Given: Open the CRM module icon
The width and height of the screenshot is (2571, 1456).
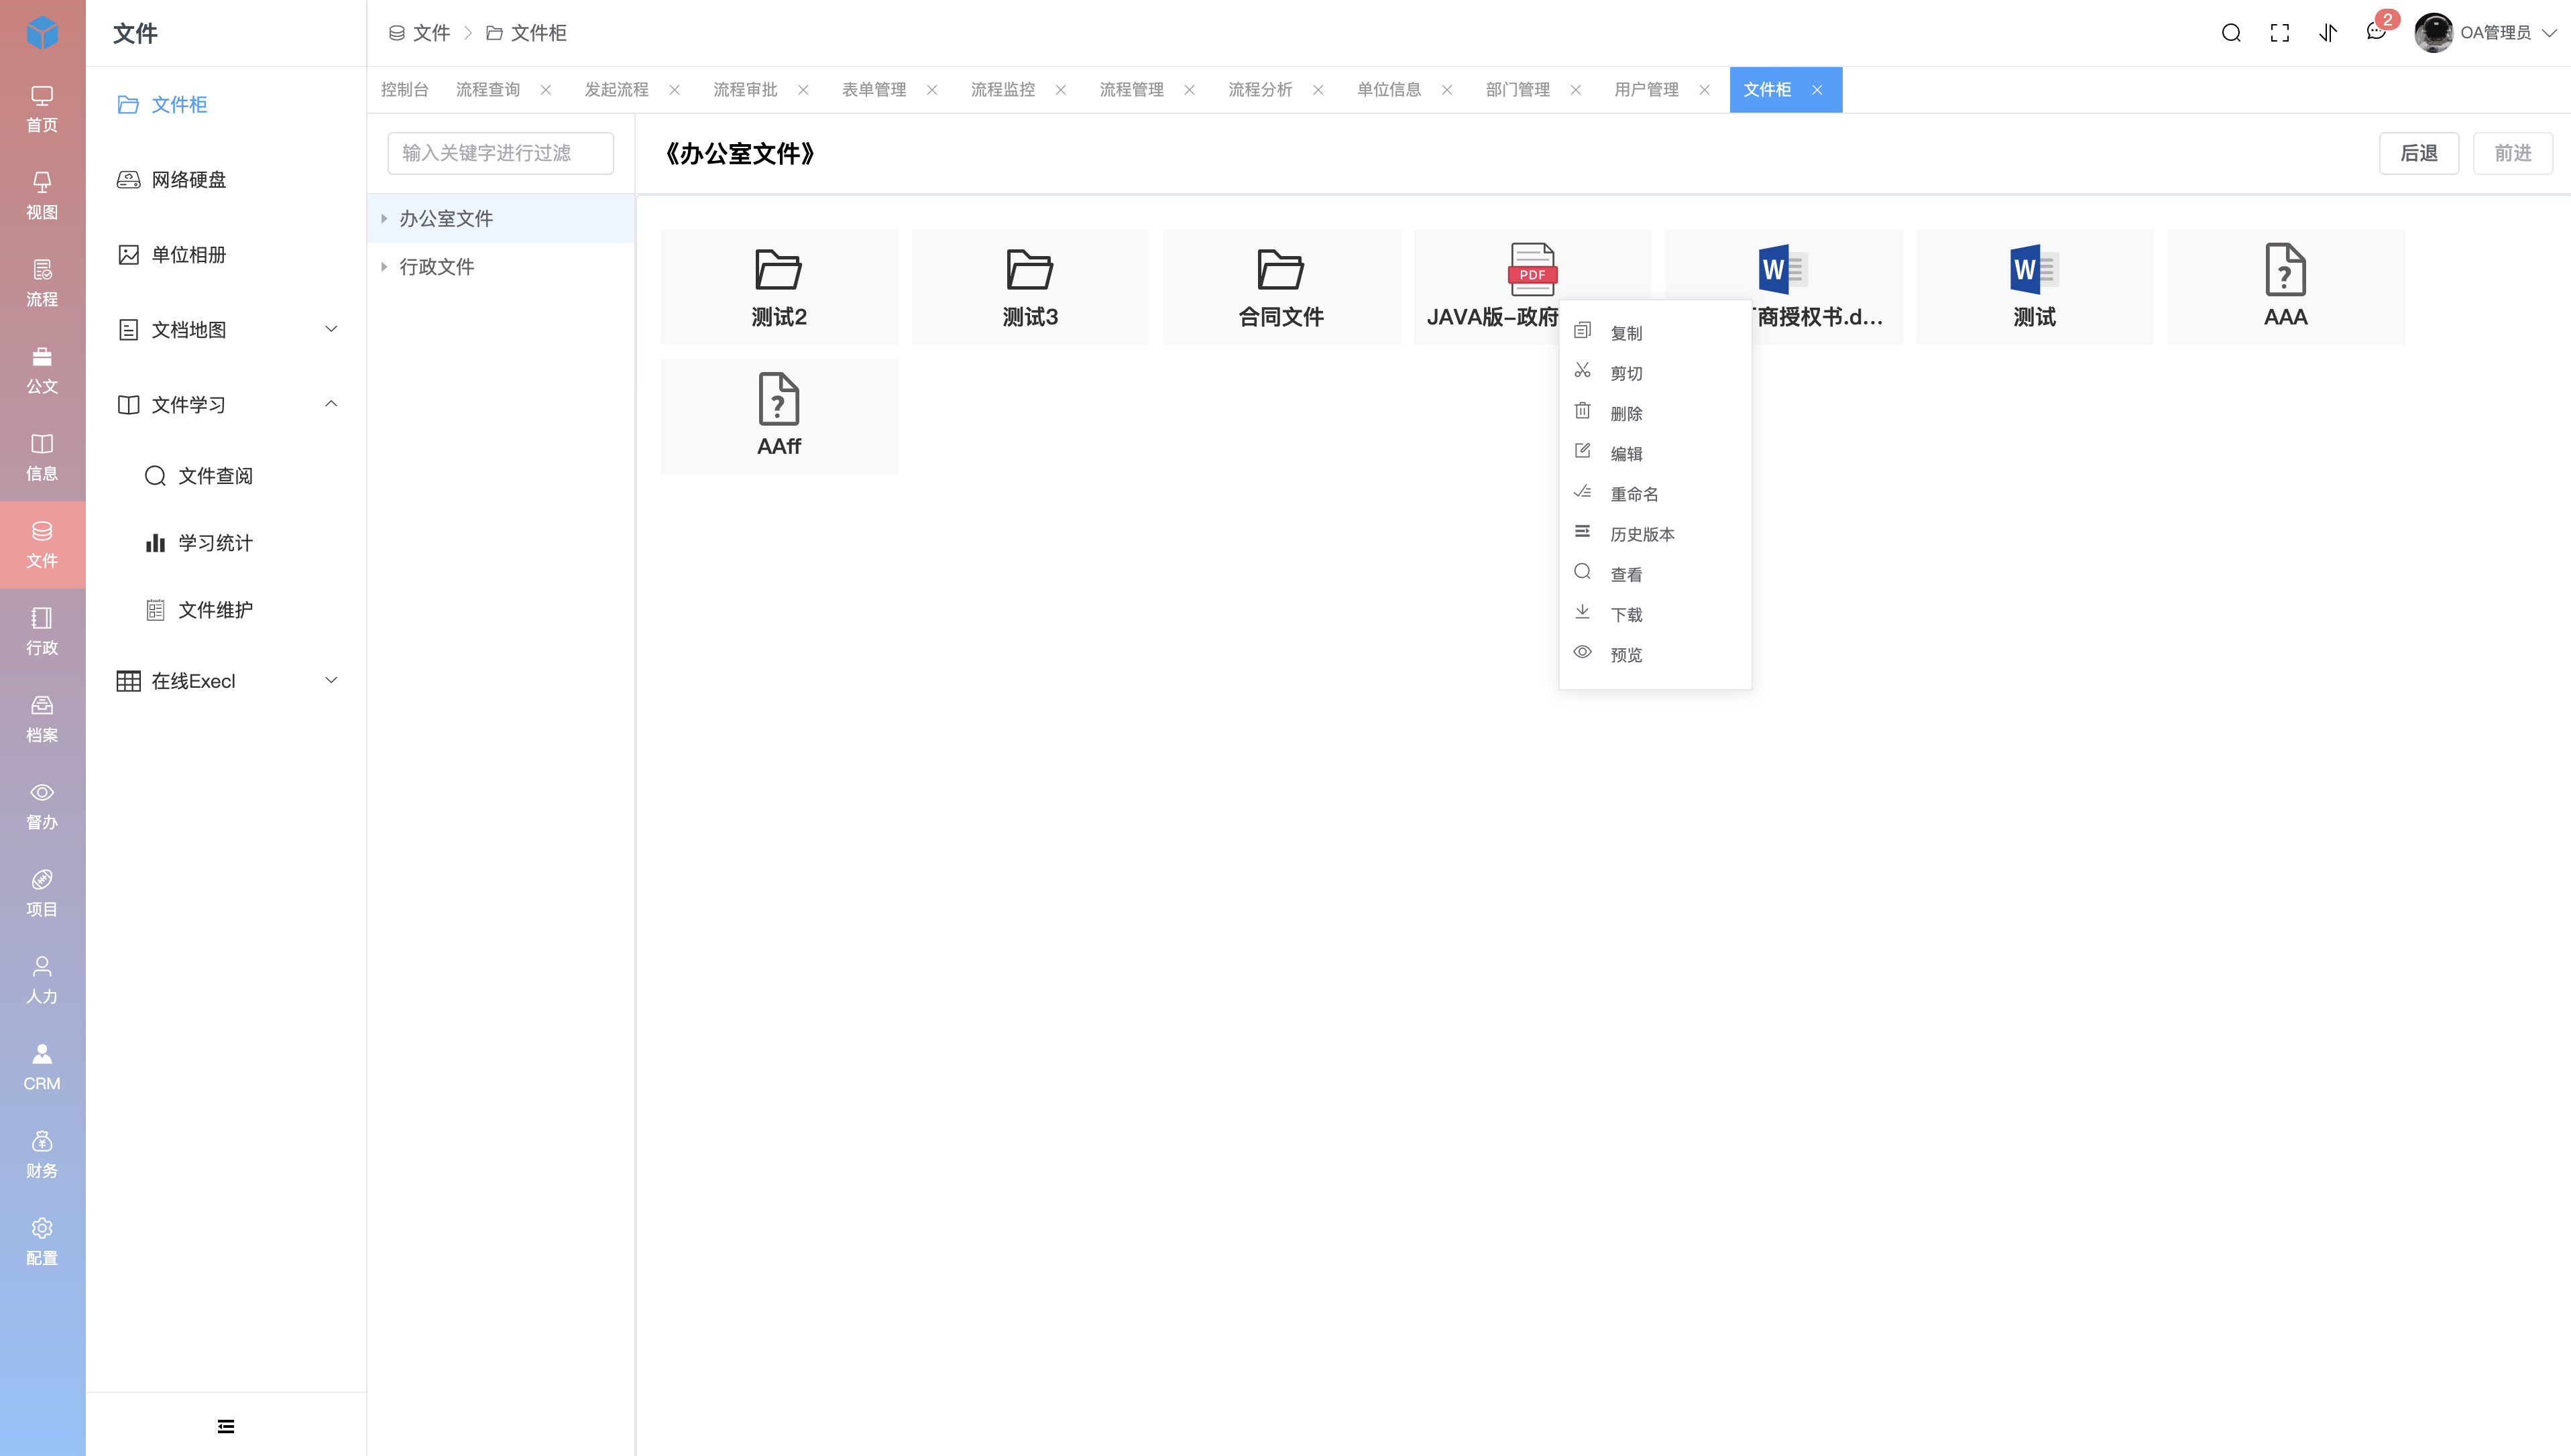Looking at the screenshot, I should click(x=42, y=1067).
